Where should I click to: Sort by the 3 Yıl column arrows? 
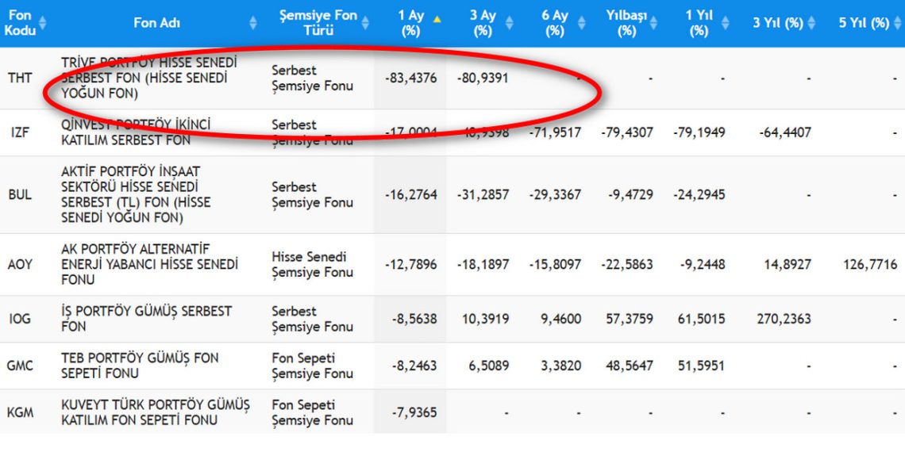[811, 23]
